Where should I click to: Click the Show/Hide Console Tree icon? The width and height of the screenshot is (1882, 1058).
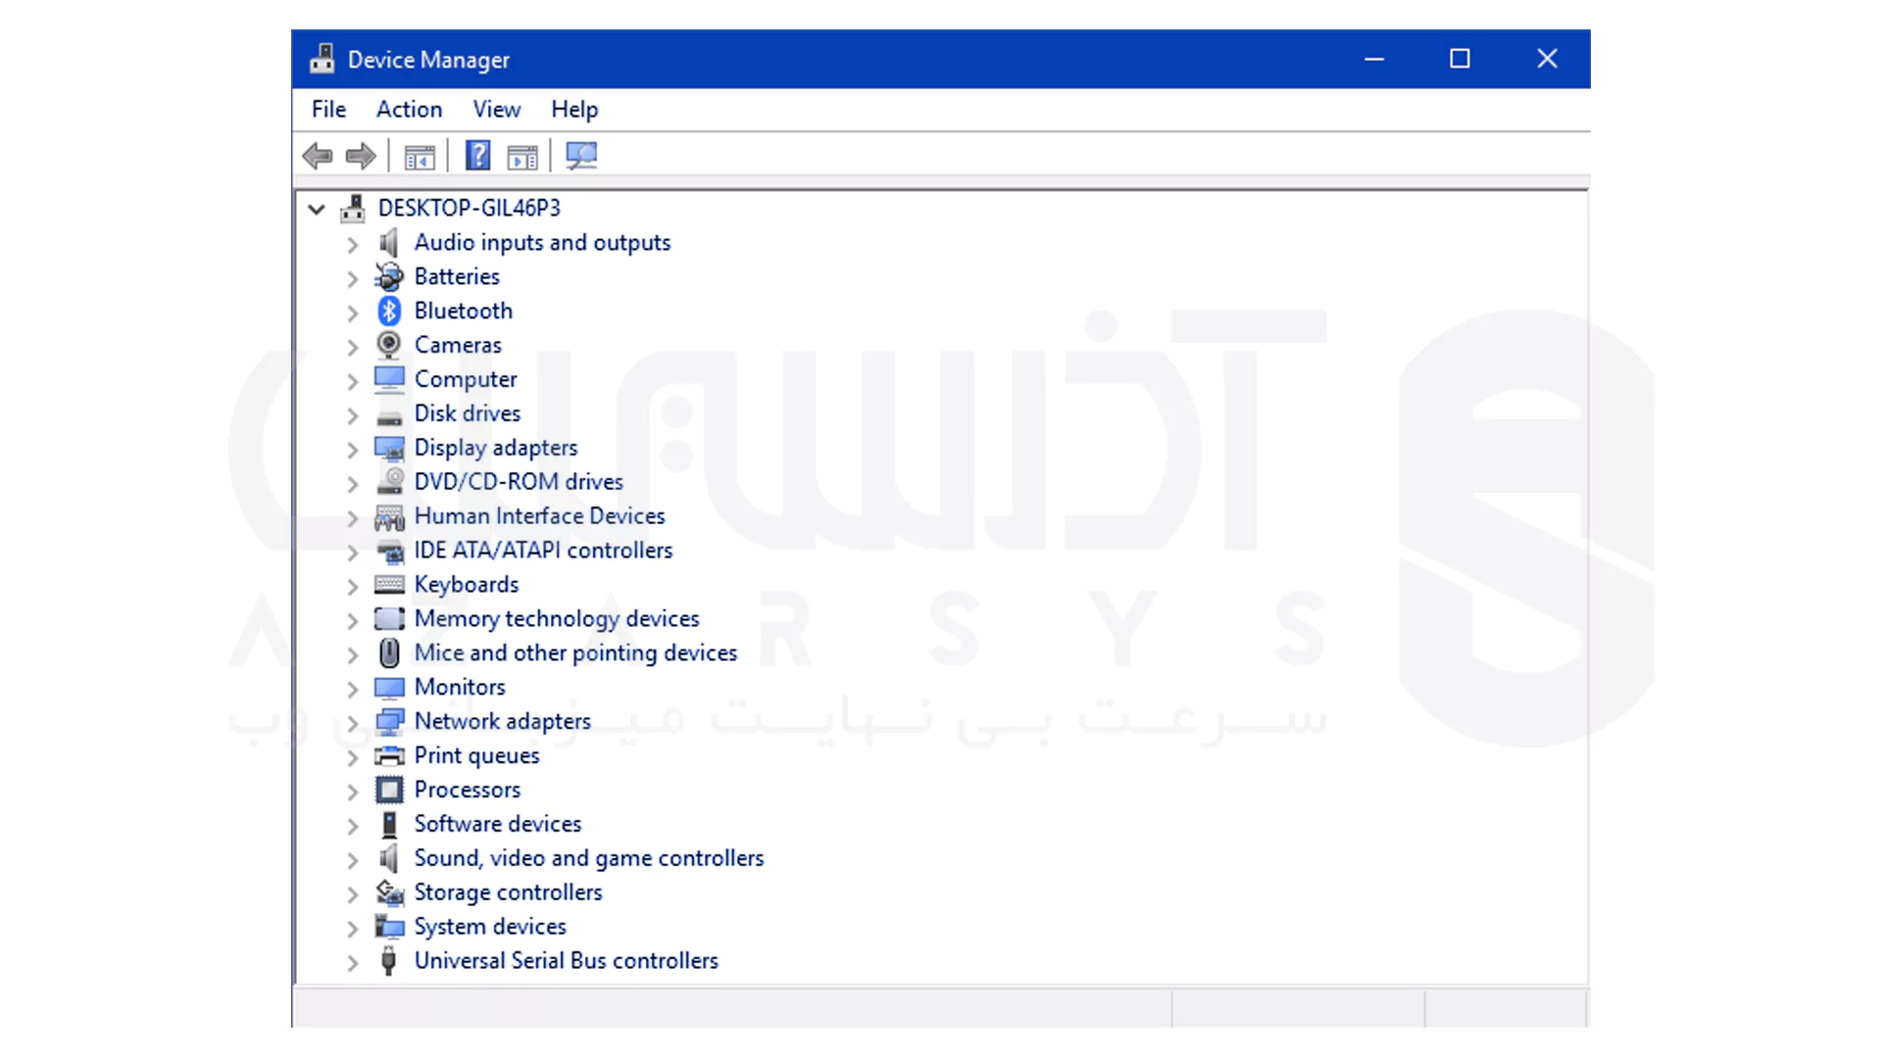[420, 157]
